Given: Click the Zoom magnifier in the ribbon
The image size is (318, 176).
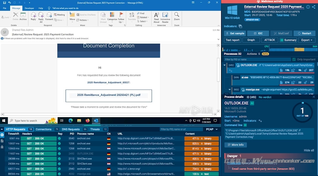Looking at the screenshot, I should click(177, 16).
